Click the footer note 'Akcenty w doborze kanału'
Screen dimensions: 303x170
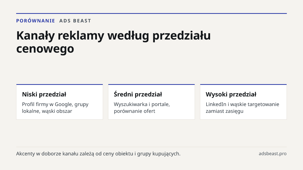click(98, 154)
